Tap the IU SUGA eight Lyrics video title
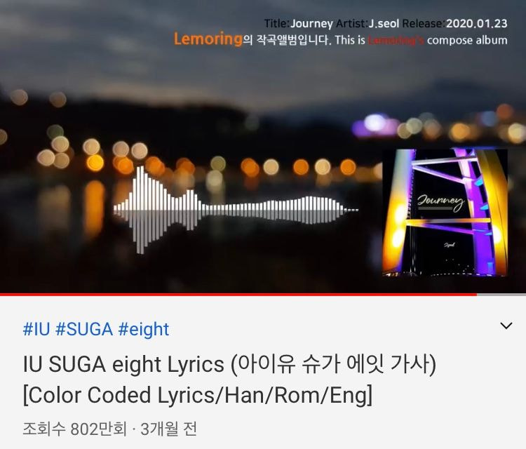526x449 pixels. pyautogui.click(x=230, y=364)
